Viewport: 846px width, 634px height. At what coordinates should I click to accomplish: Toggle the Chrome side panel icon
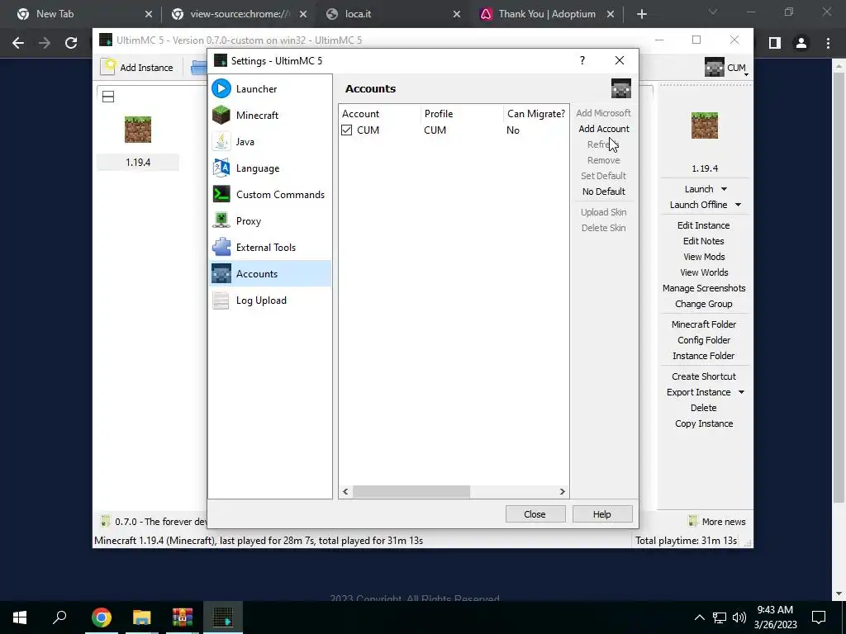(x=775, y=43)
